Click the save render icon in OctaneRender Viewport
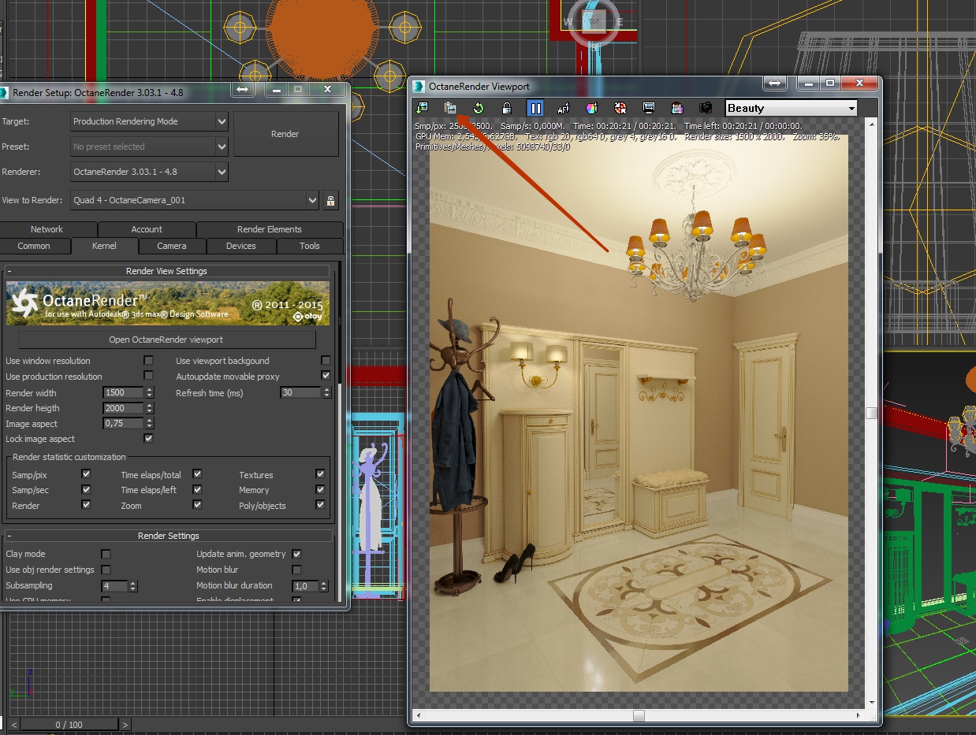Screen dimensions: 976x735 [x=422, y=108]
